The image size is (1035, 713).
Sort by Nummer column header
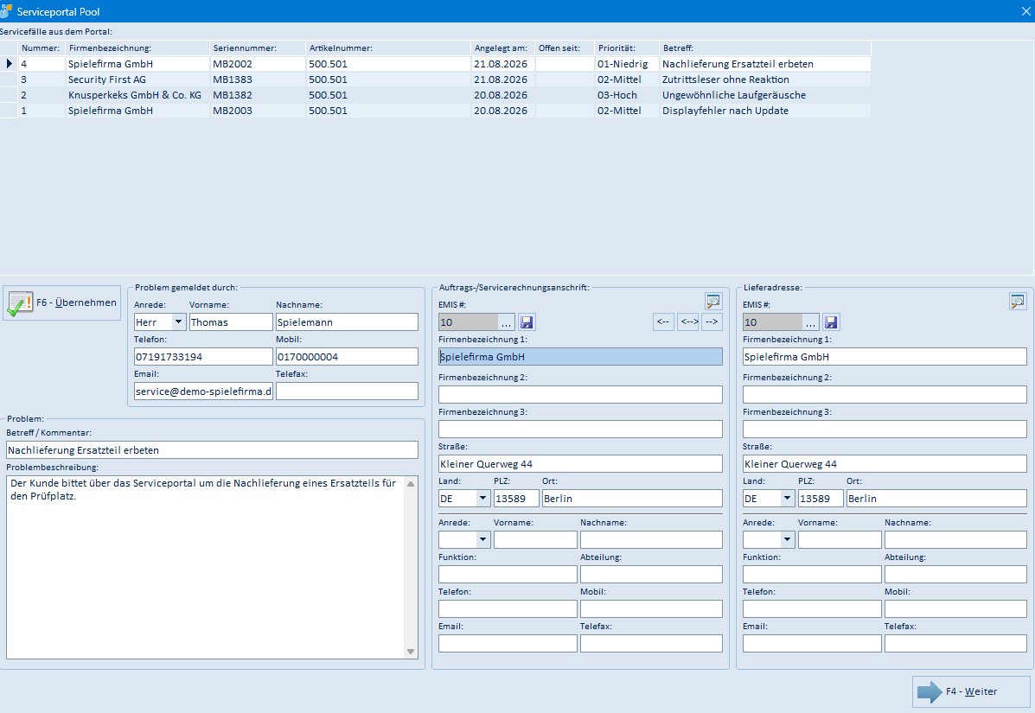[42, 48]
